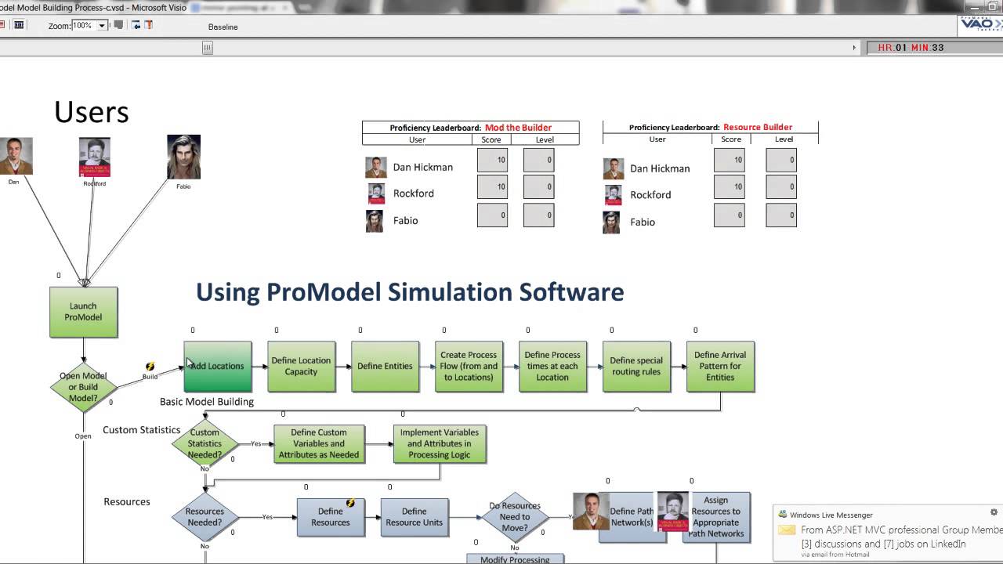
Task: Click Rockford avatar in Mod the Builder
Action: [376, 193]
